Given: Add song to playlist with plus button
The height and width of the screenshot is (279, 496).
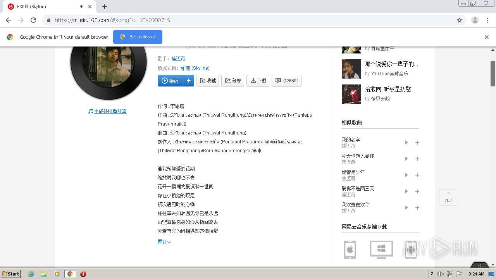Looking at the screenshot, I should [x=188, y=81].
